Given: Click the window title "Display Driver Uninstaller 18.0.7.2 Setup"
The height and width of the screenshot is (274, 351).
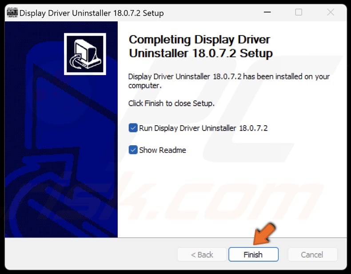Looking at the screenshot, I should click(x=92, y=13).
